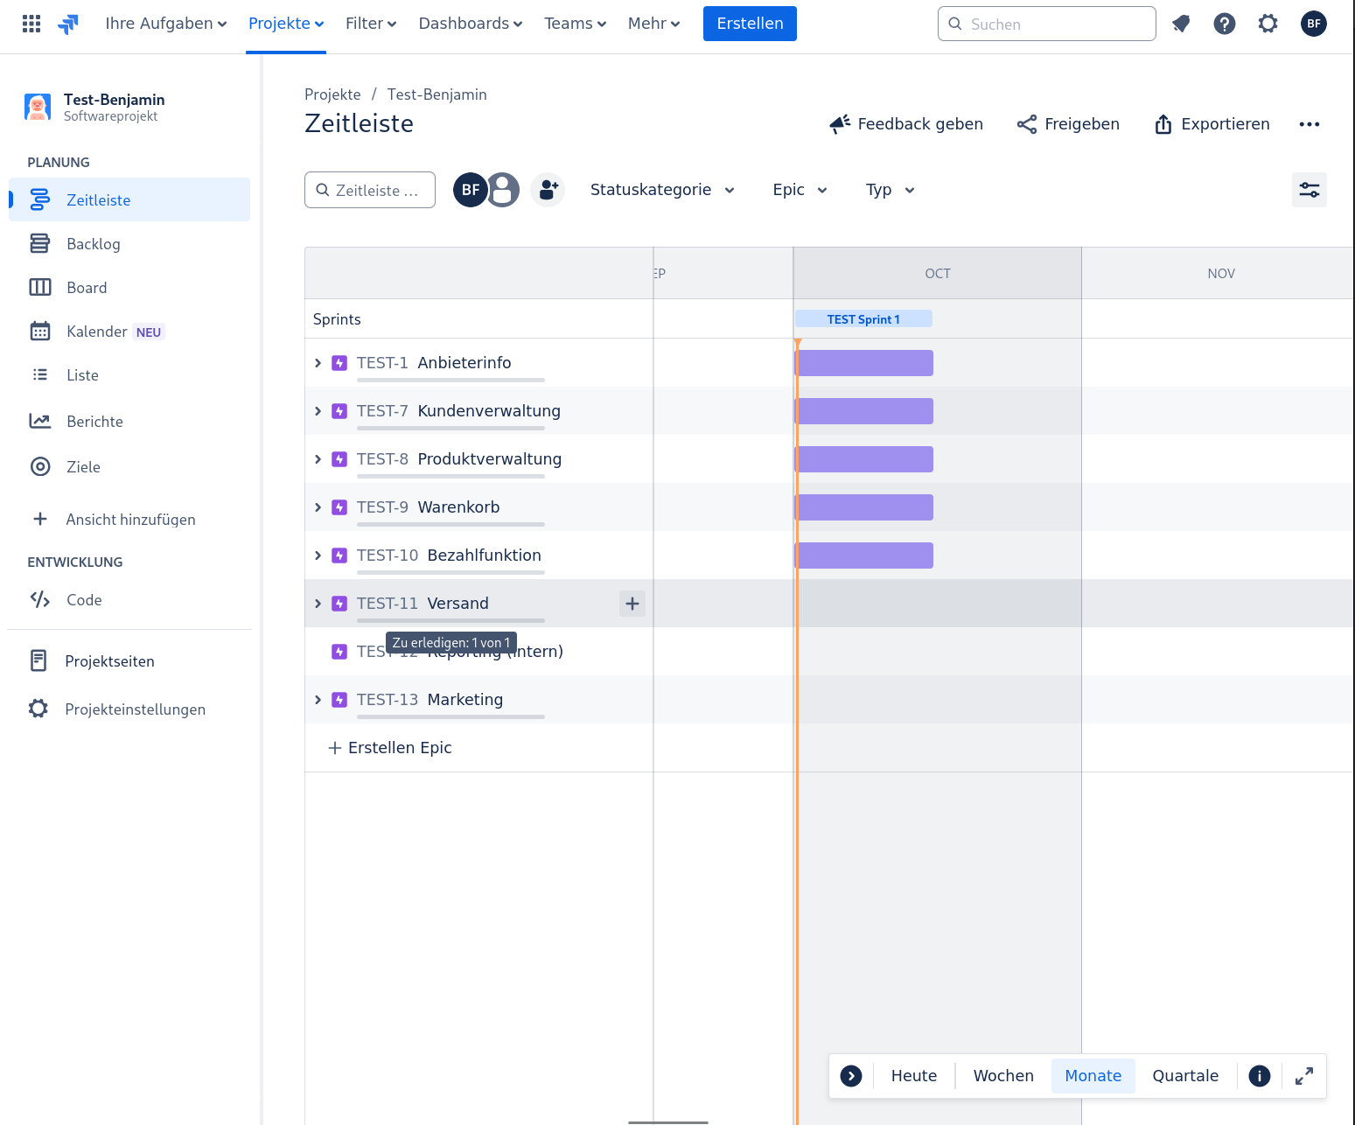Select the Monate timeline view
This screenshot has width=1355, height=1125.
(x=1093, y=1076)
